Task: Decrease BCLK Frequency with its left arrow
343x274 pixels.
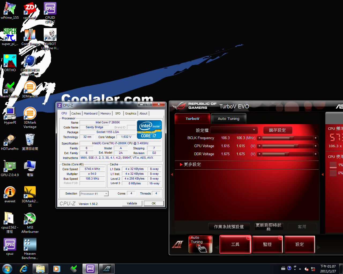Action: pos(259,138)
